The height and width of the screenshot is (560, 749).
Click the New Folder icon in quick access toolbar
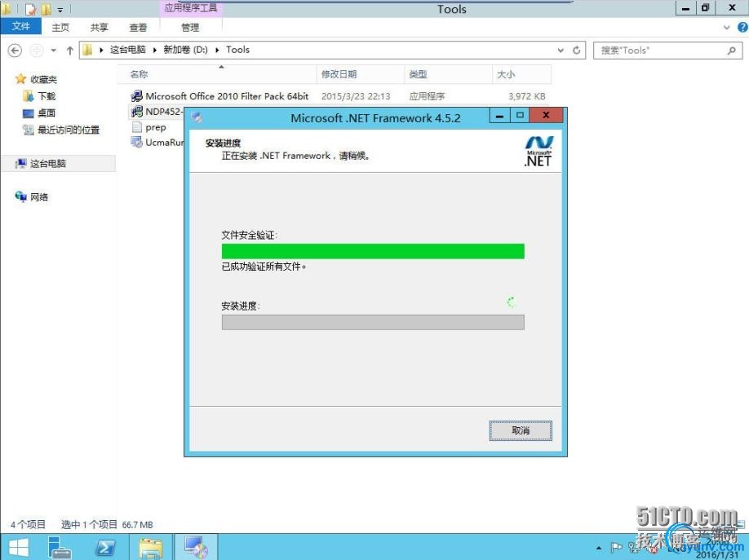pyautogui.click(x=47, y=9)
